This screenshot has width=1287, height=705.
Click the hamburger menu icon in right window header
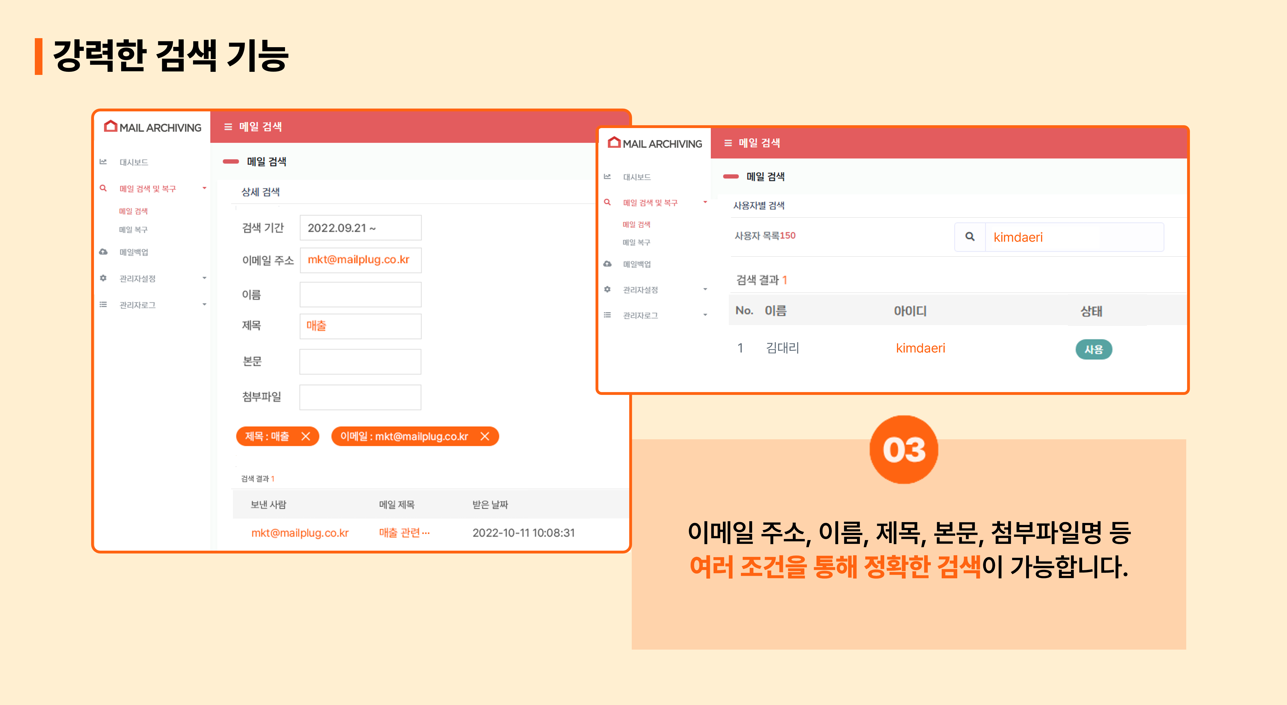click(728, 143)
